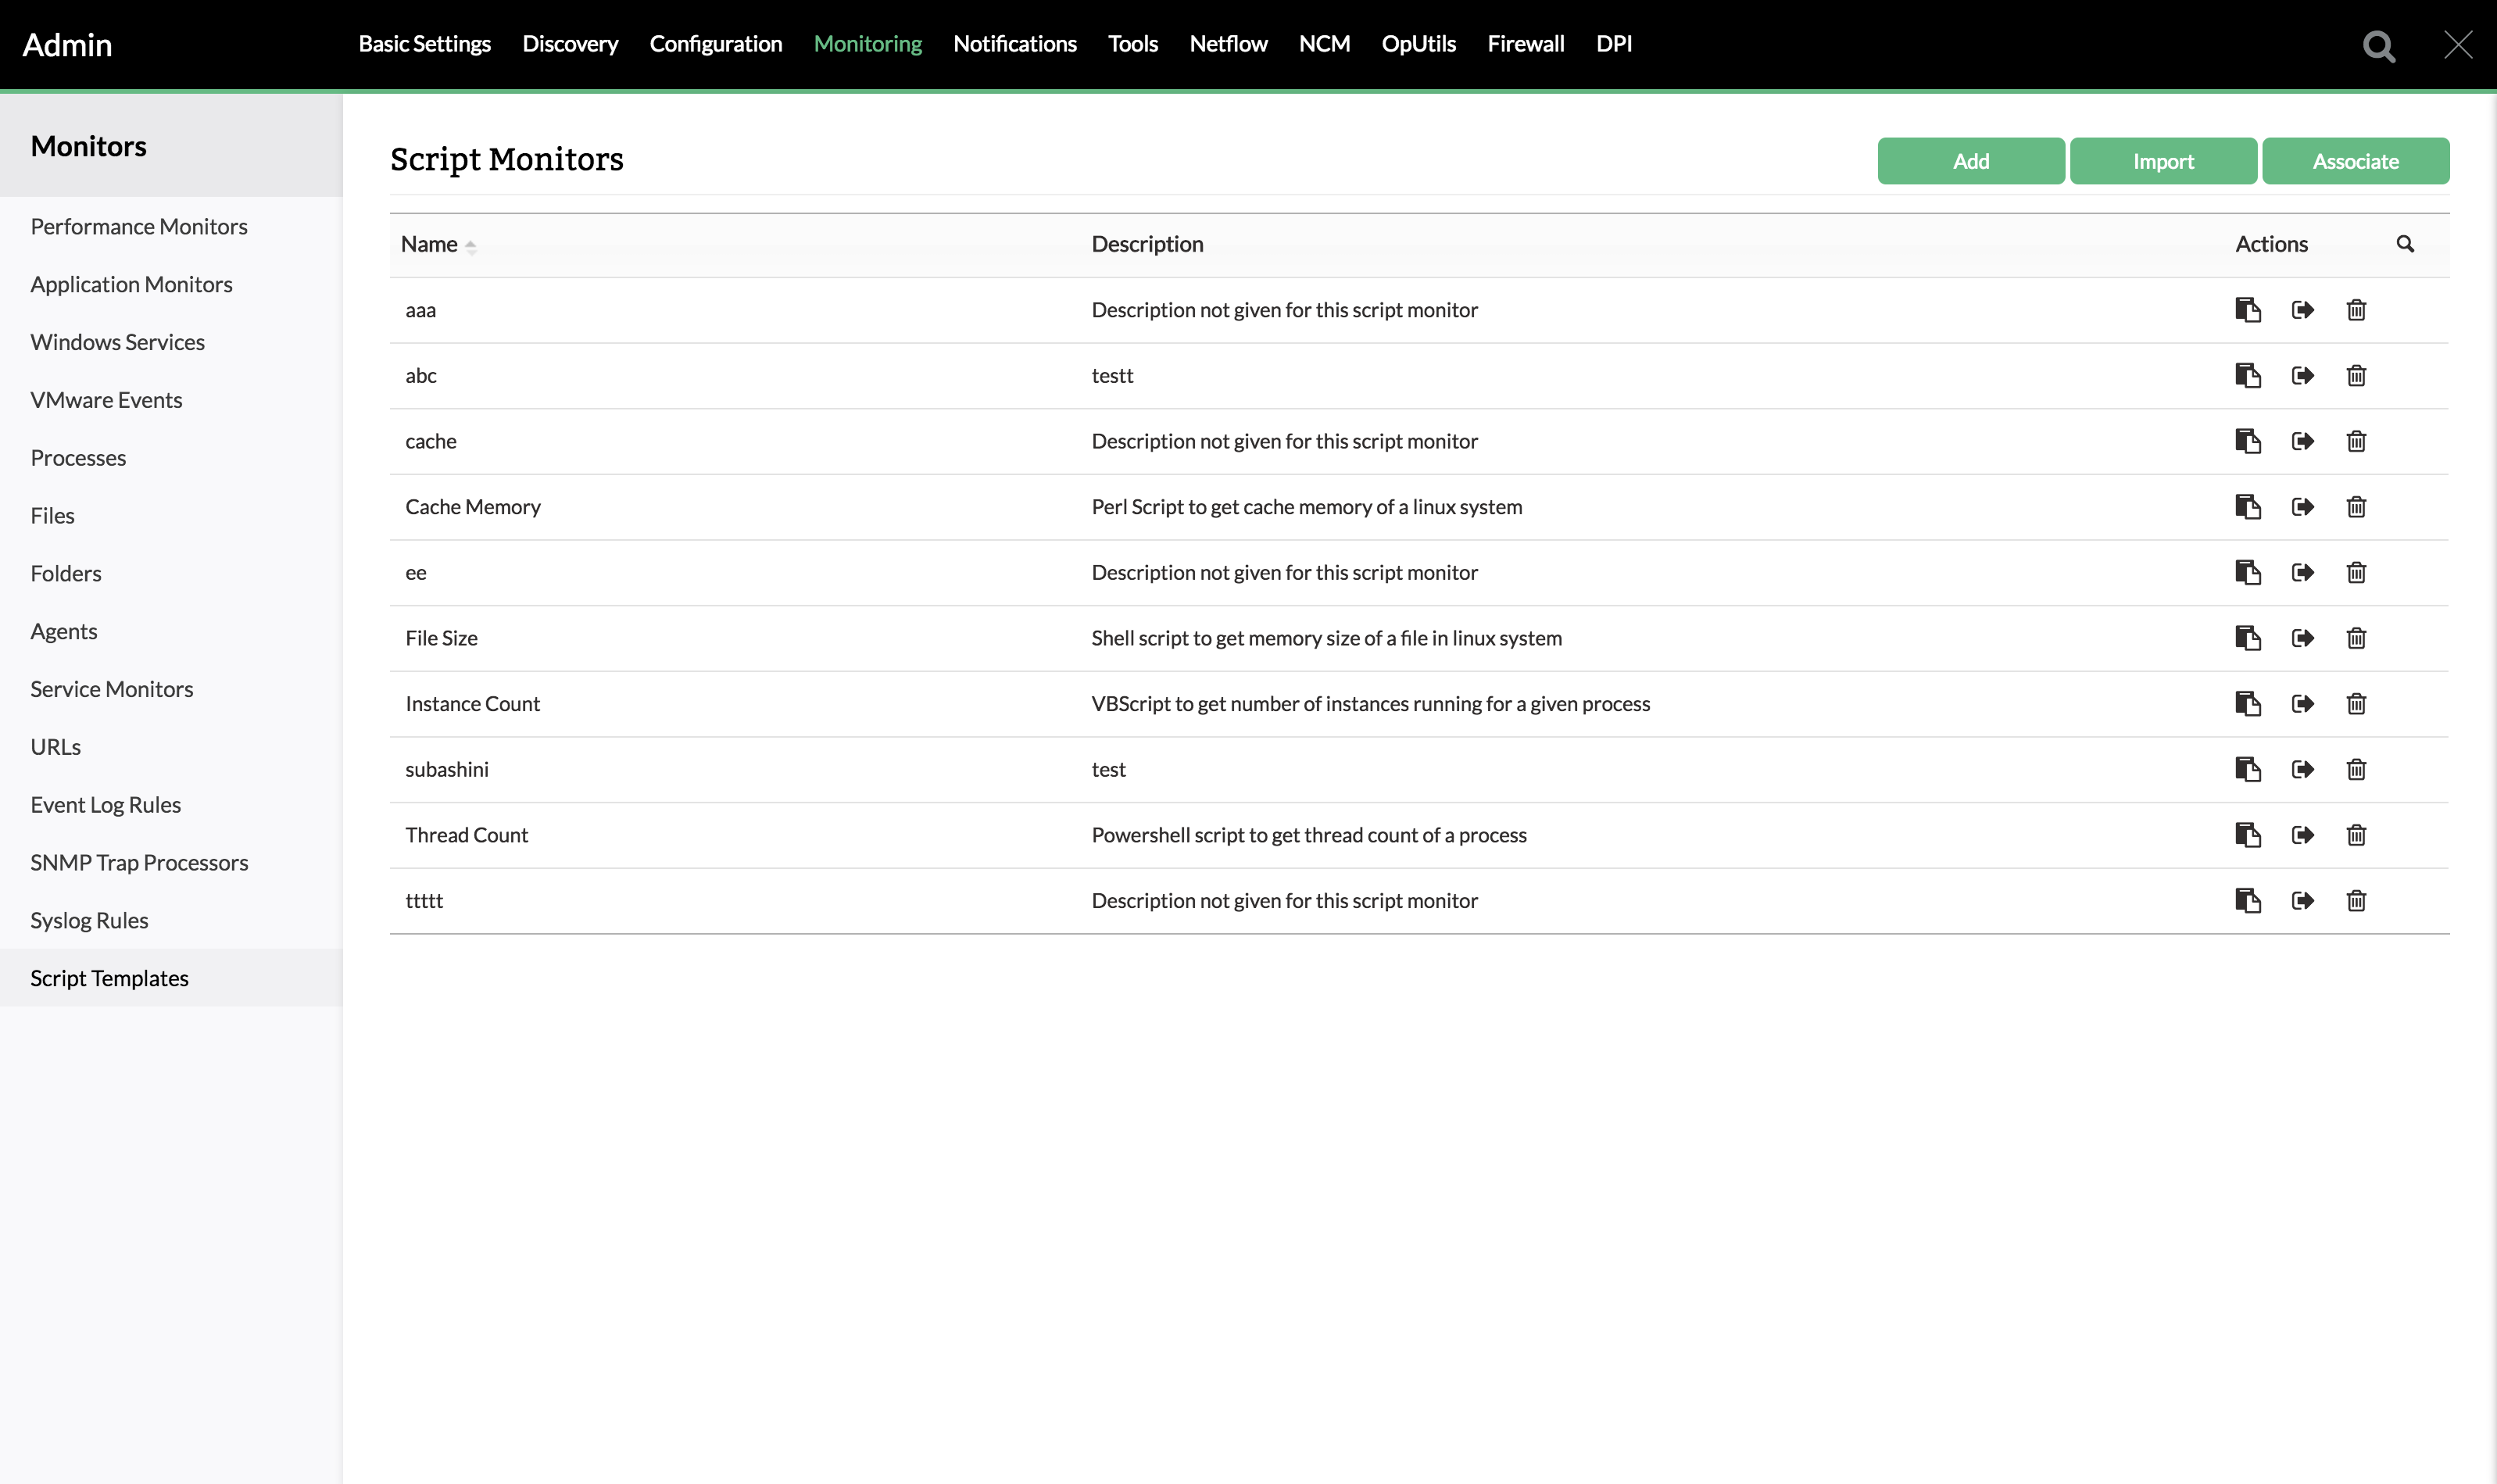Image resolution: width=2497 pixels, height=1484 pixels.
Task: Open the Import dialog
Action: 2163,160
